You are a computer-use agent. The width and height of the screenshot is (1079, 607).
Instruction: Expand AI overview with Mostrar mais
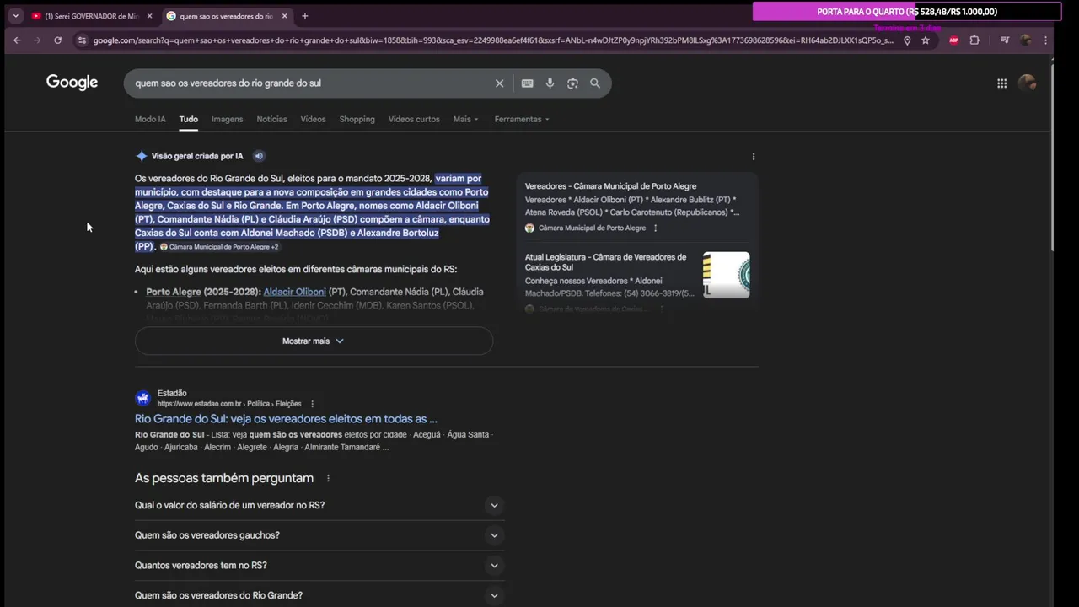click(314, 341)
